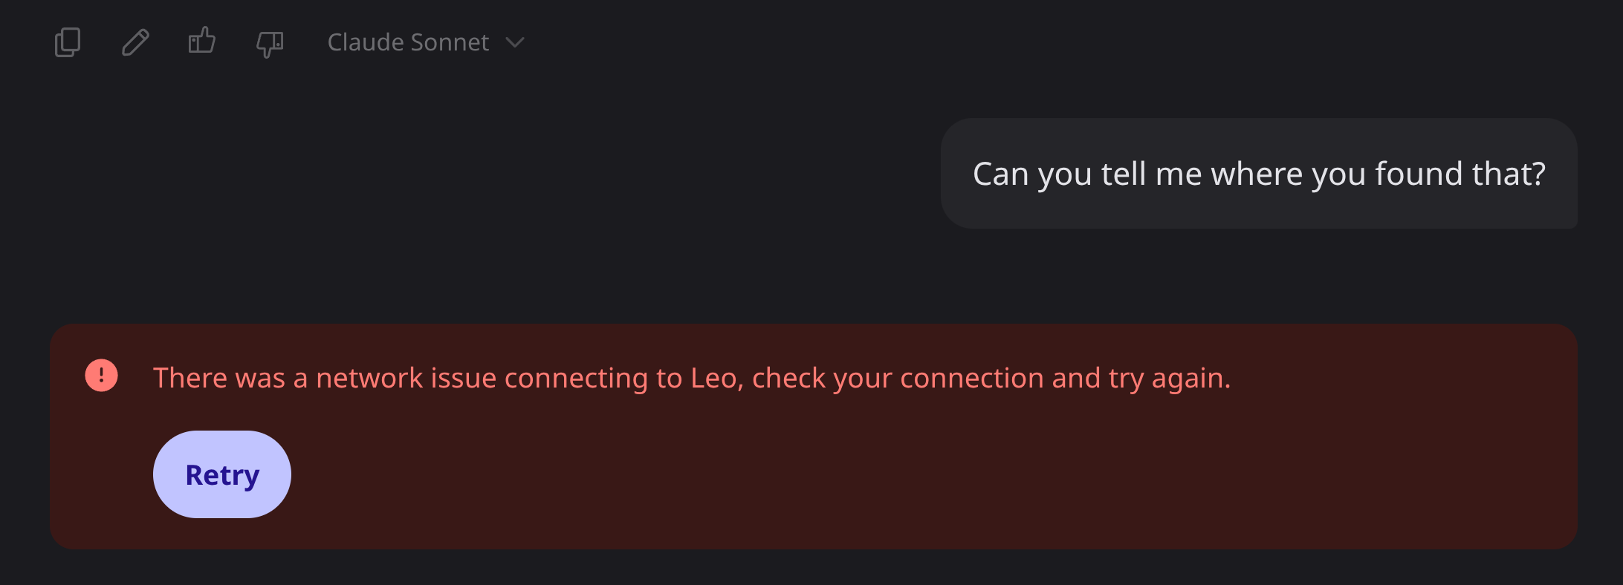This screenshot has height=585, width=1623.
Task: Give a thumbs down rating
Action: tap(270, 44)
